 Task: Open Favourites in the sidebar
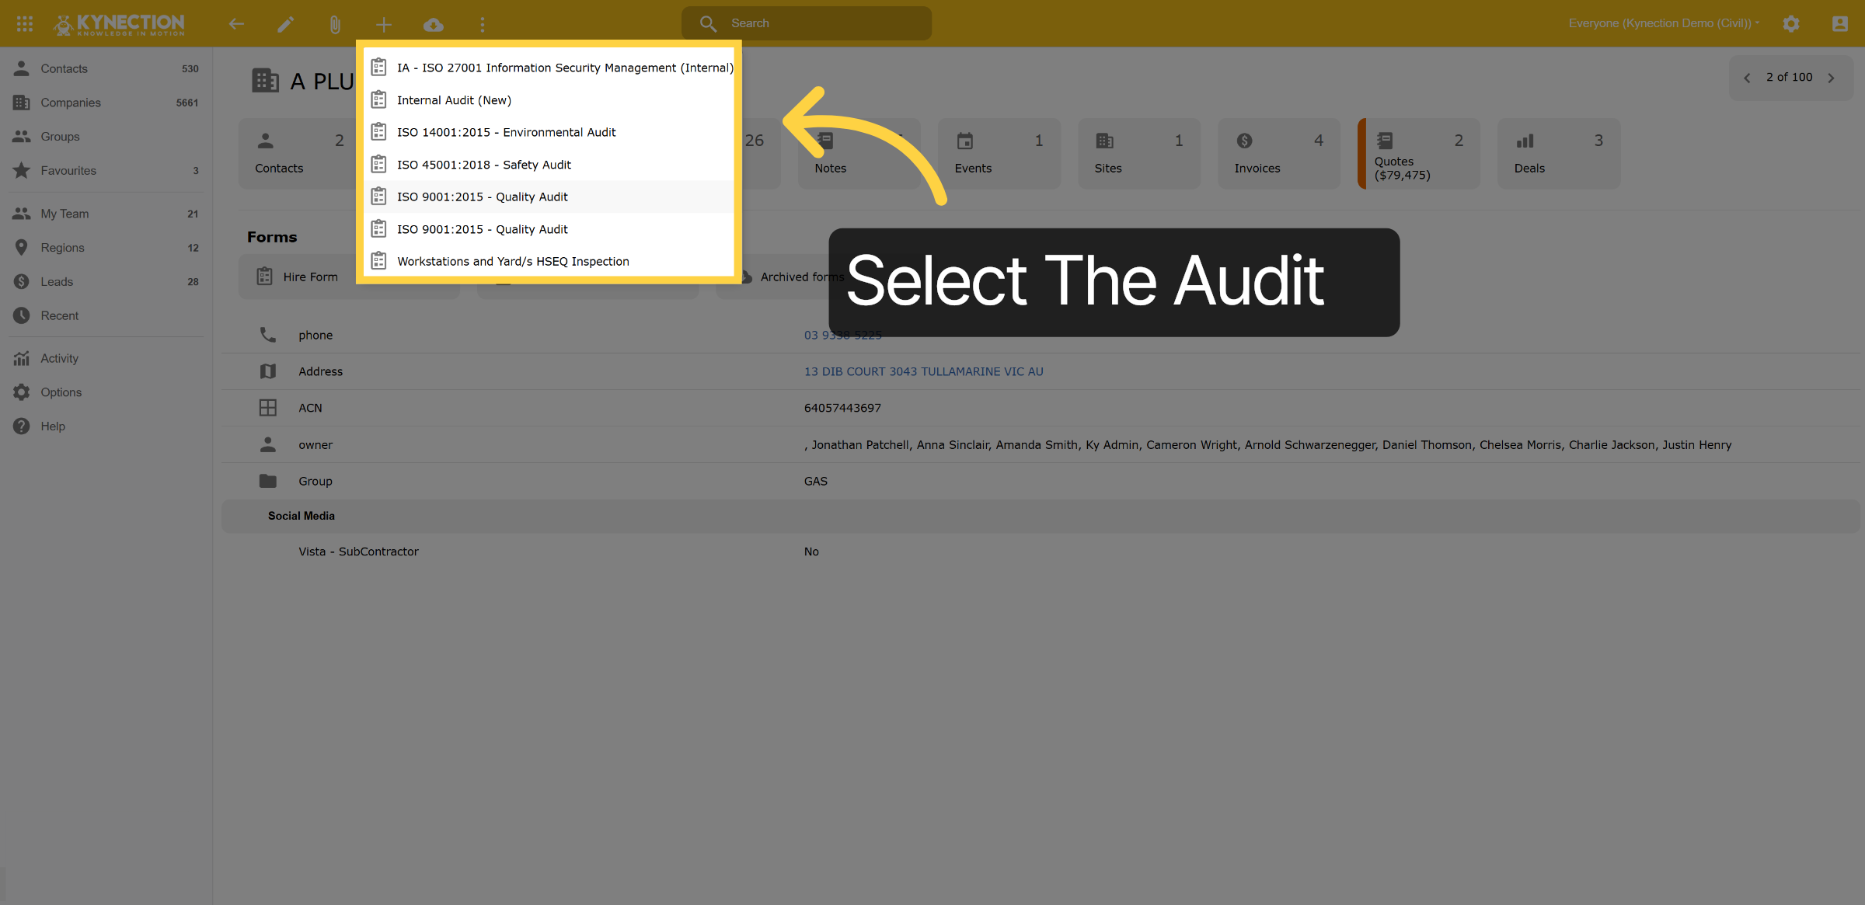click(x=106, y=170)
